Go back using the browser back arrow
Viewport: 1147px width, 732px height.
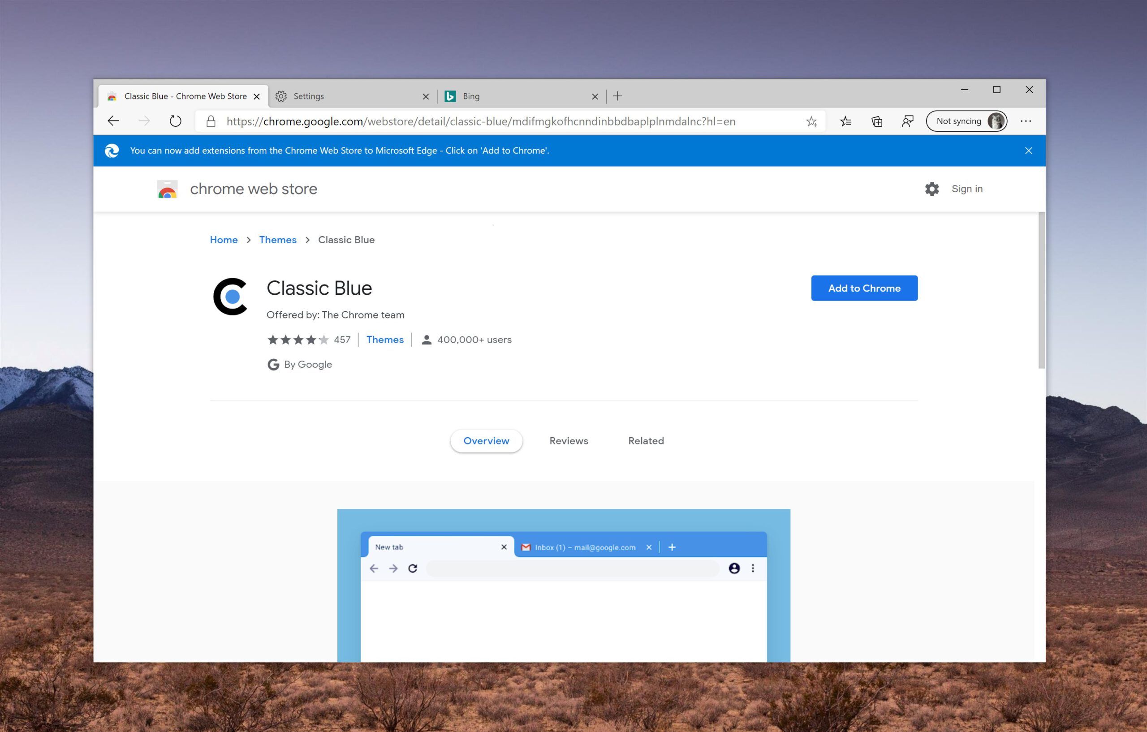coord(113,121)
